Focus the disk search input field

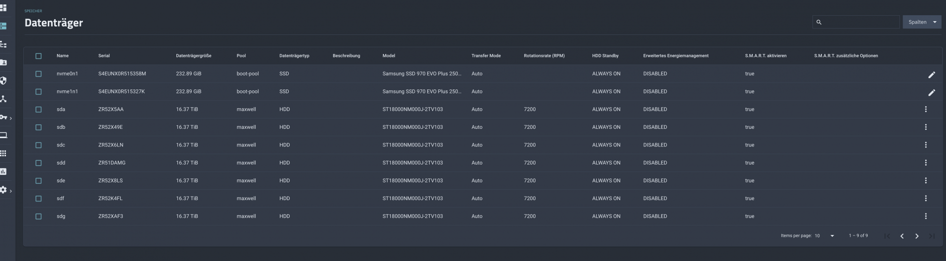pyautogui.click(x=856, y=22)
